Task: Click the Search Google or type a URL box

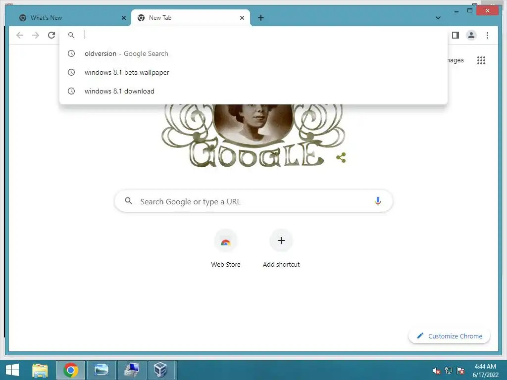Action: [x=253, y=201]
